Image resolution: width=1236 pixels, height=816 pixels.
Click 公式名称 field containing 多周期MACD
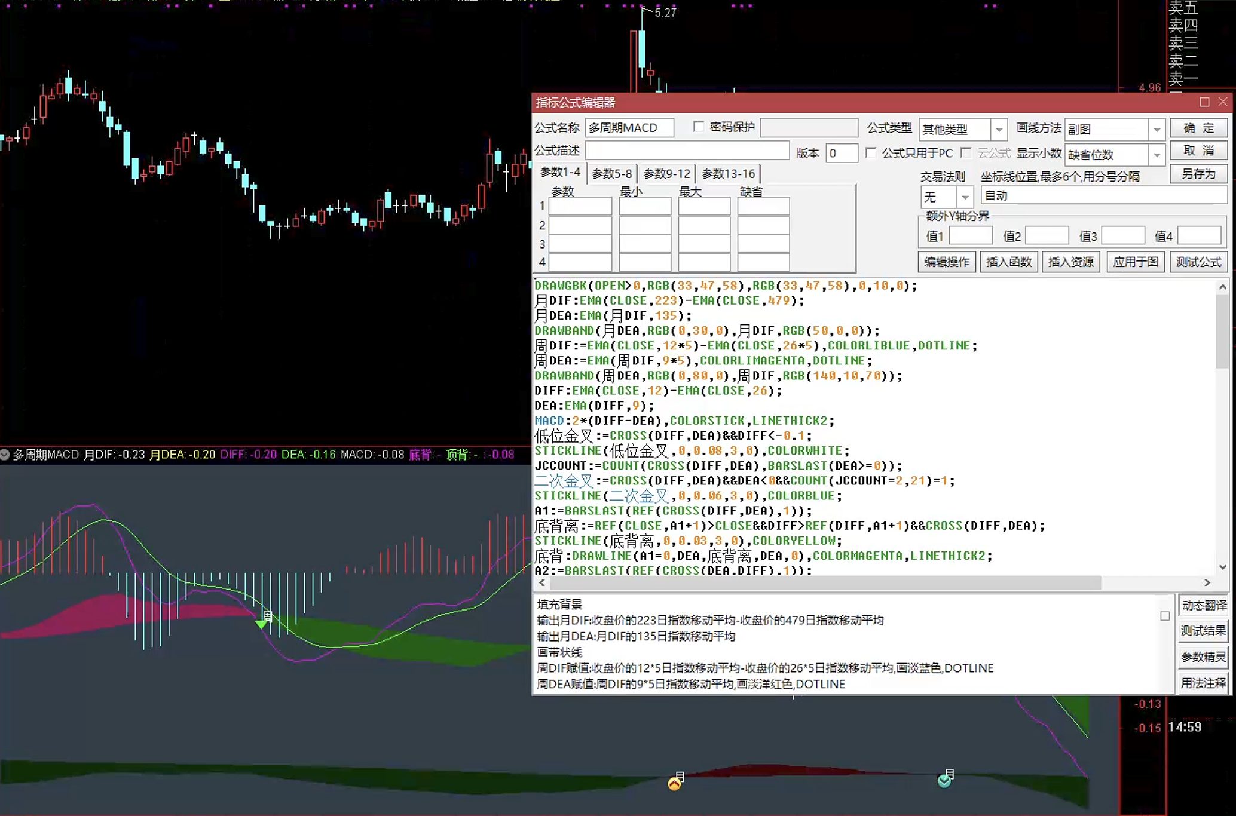629,128
